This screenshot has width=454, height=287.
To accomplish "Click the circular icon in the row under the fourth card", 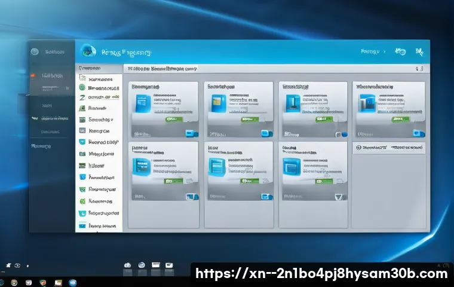I will [x=358, y=147].
